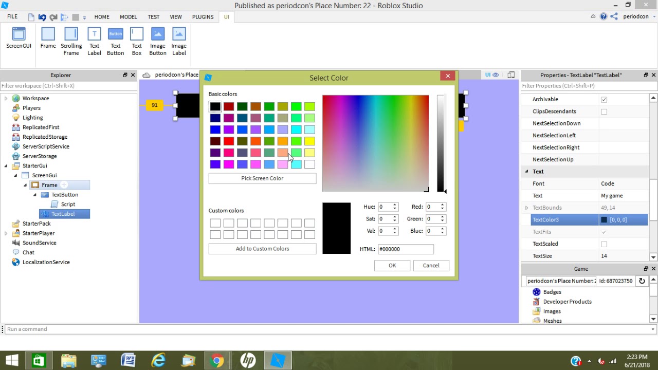Click the Filter Properties search field

click(x=588, y=86)
